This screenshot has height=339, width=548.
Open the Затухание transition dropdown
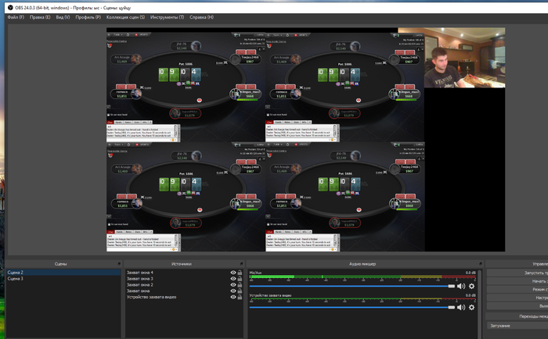click(517, 326)
